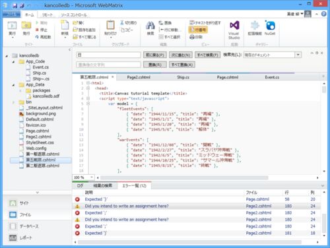Toggle 行番号 line numbers
The width and height of the screenshot is (330, 248).
[198, 30]
